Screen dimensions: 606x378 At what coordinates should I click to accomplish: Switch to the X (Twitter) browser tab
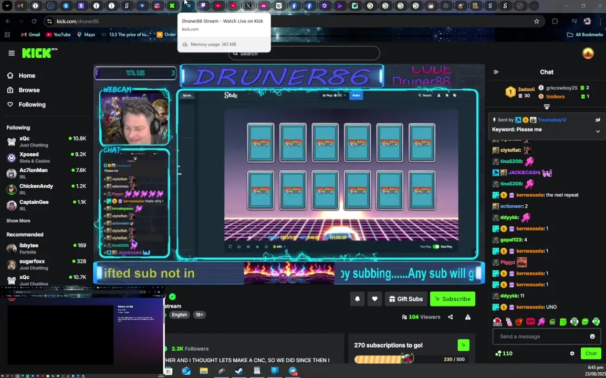click(x=248, y=6)
